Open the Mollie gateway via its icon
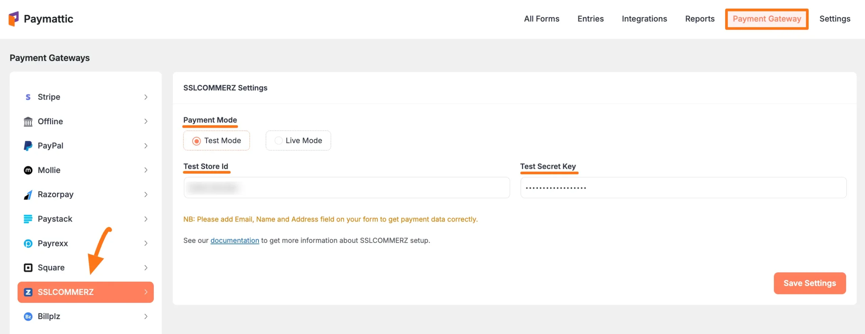 click(x=28, y=170)
